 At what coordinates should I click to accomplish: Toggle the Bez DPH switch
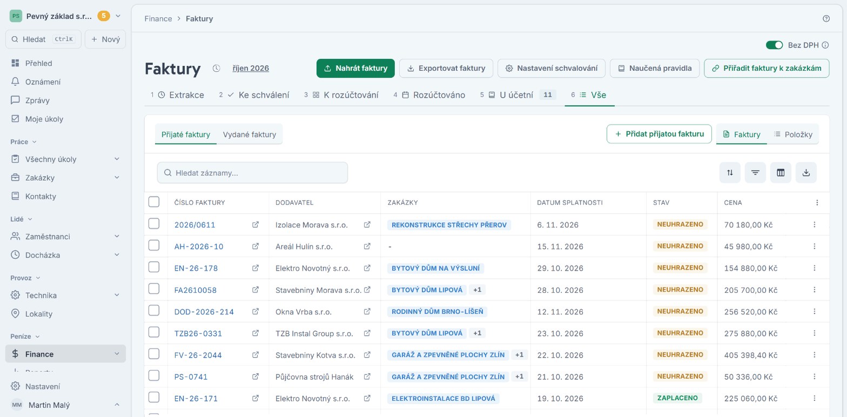(x=774, y=45)
